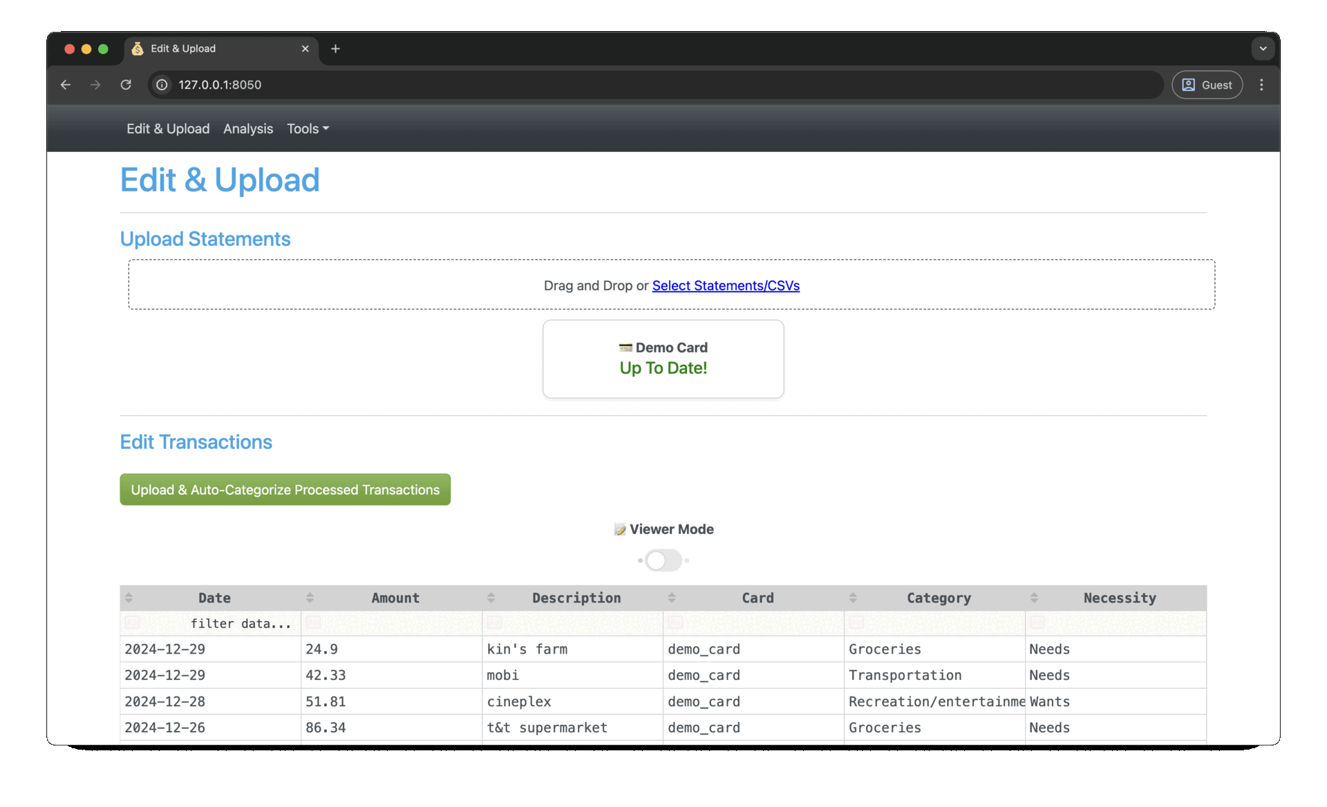The image size is (1327, 807).
Task: Open Chrome three-dot menu
Action: pos(1261,85)
